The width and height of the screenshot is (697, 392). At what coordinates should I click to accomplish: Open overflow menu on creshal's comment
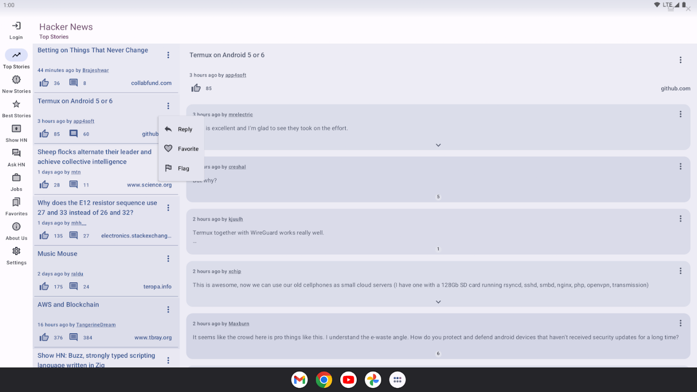[x=680, y=167]
